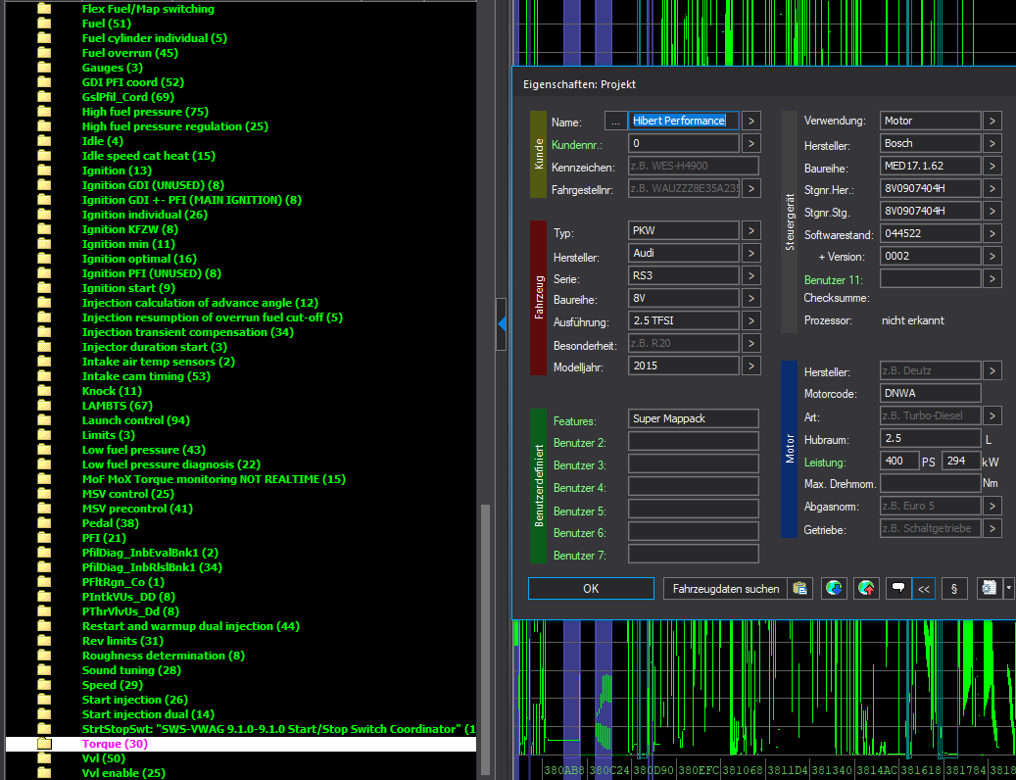
Task: Open the dropdown arrow beside the document list icon
Action: (1007, 588)
